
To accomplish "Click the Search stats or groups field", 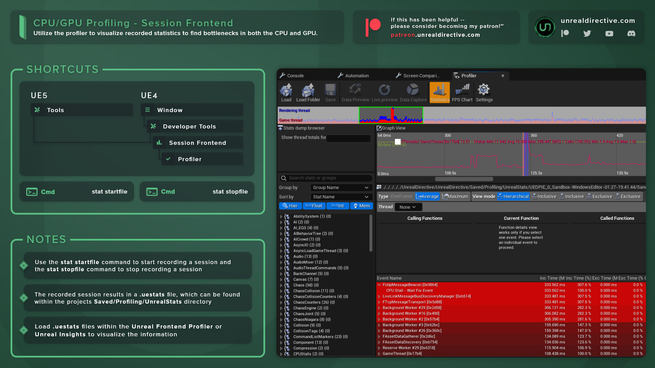I will point(326,178).
